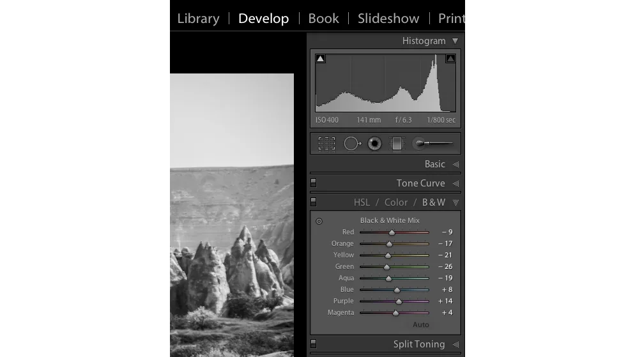Toggle the Tone Curve panel on/off switch
This screenshot has width=635, height=357.
coord(313,183)
